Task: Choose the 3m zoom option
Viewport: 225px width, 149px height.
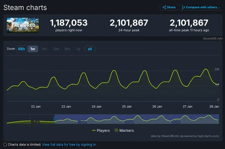Action: click(x=56, y=49)
